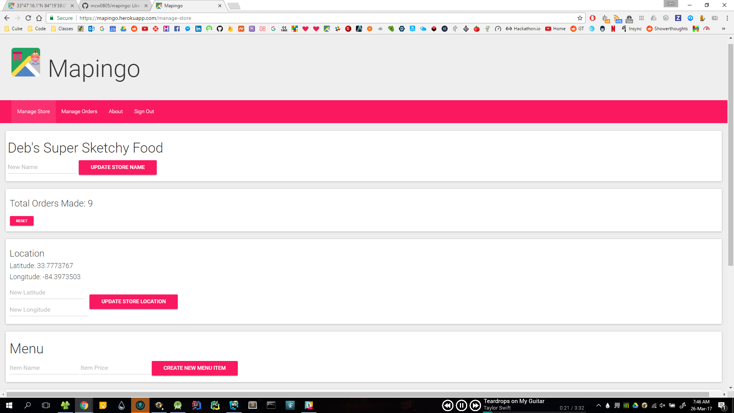Screen dimensions: 734x413
Task: Expand the hidden bookmarks overflow chevron
Action: 723,29
